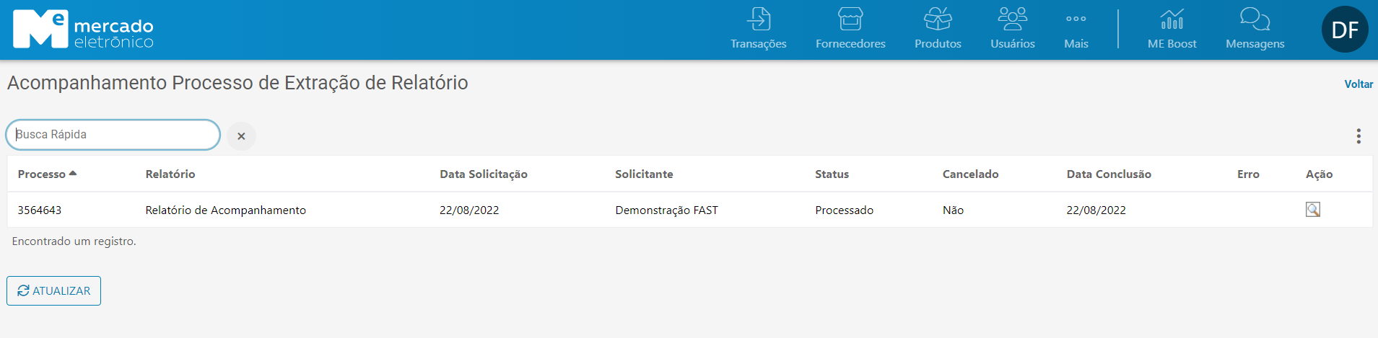Select the Processado status cell

click(x=844, y=210)
